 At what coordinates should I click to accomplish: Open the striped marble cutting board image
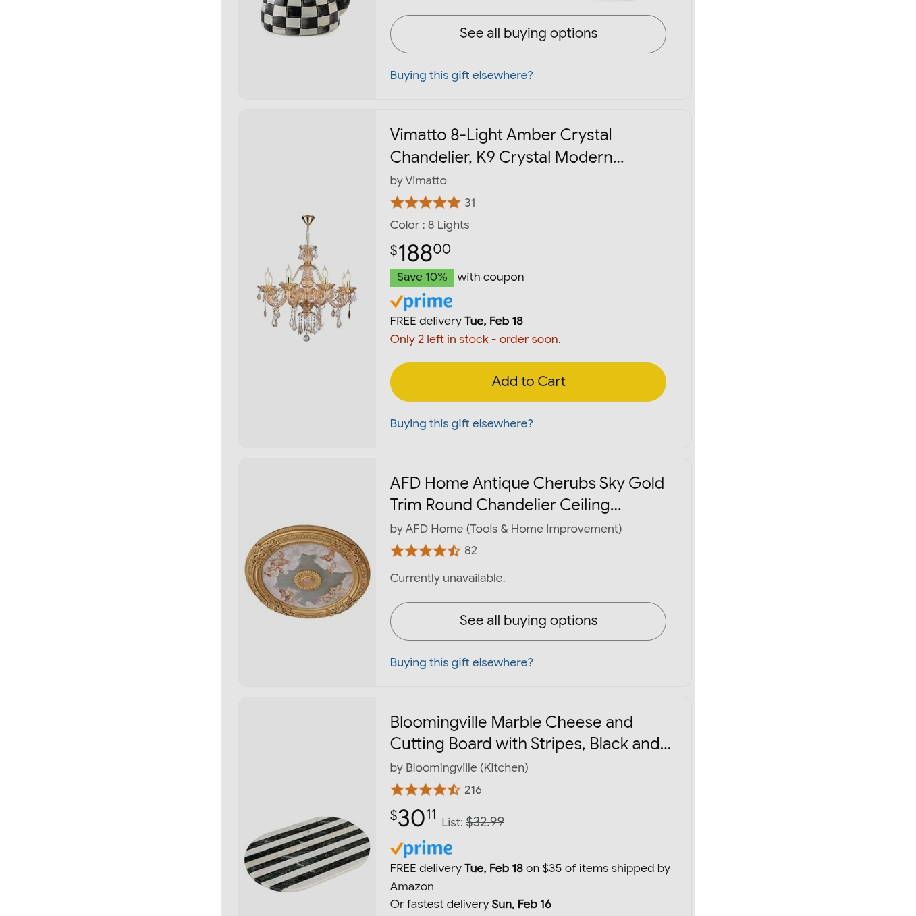[x=307, y=855]
